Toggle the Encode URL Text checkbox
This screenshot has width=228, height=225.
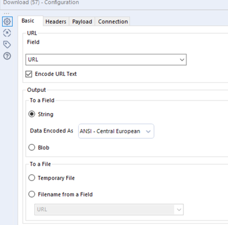point(28,74)
